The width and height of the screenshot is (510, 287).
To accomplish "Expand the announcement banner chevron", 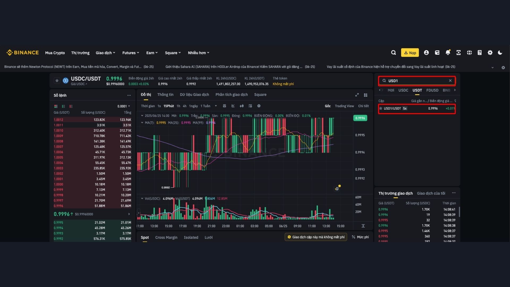I will [x=492, y=67].
